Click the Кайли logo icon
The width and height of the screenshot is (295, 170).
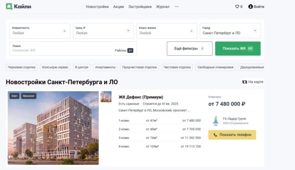coord(9,6)
